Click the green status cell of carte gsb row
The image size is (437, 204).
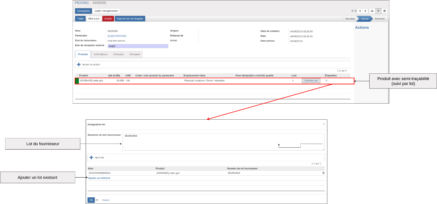point(77,81)
